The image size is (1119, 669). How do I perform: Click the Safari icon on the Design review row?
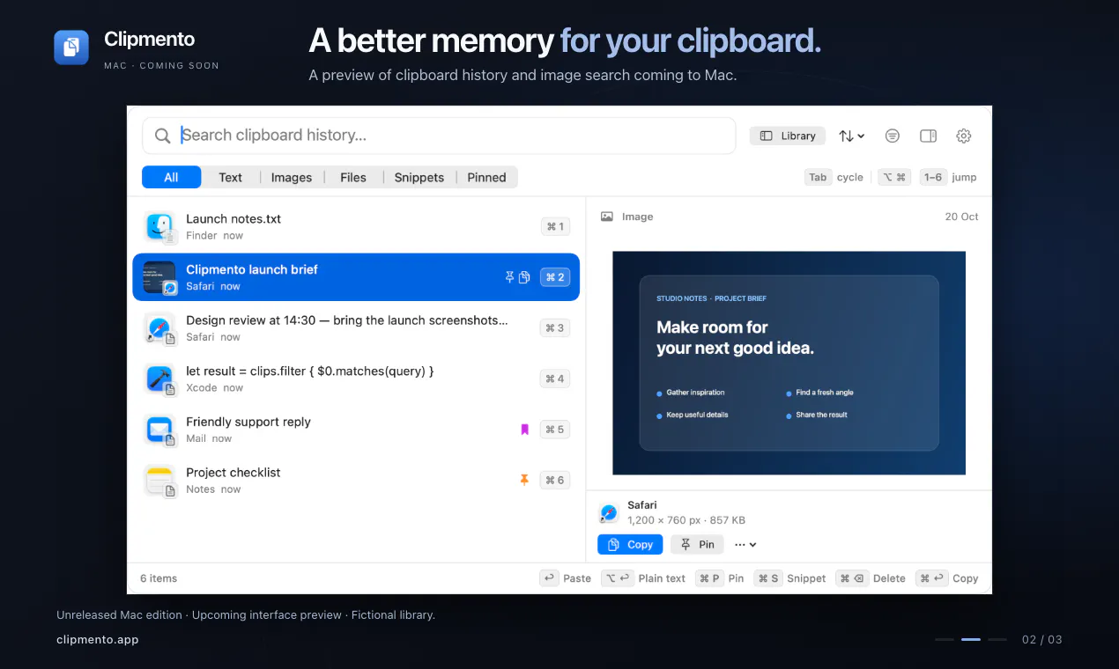point(159,328)
